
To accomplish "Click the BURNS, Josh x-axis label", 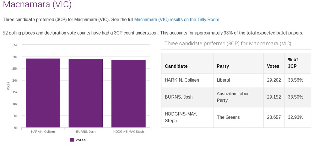I will pos(86,132).
